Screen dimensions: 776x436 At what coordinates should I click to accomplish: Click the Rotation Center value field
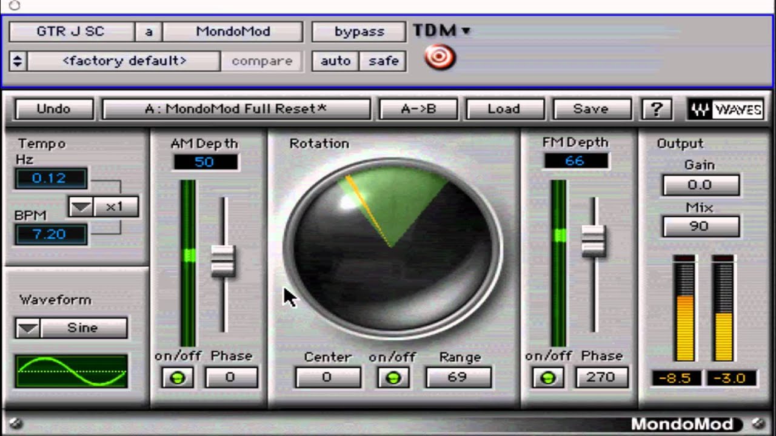pyautogui.click(x=327, y=378)
